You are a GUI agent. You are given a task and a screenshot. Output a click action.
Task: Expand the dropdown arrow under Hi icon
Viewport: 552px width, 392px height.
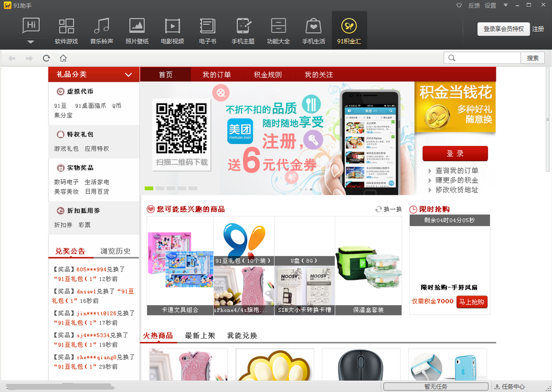point(31,42)
